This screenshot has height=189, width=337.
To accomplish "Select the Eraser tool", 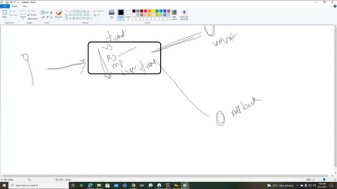I will click(43, 17).
